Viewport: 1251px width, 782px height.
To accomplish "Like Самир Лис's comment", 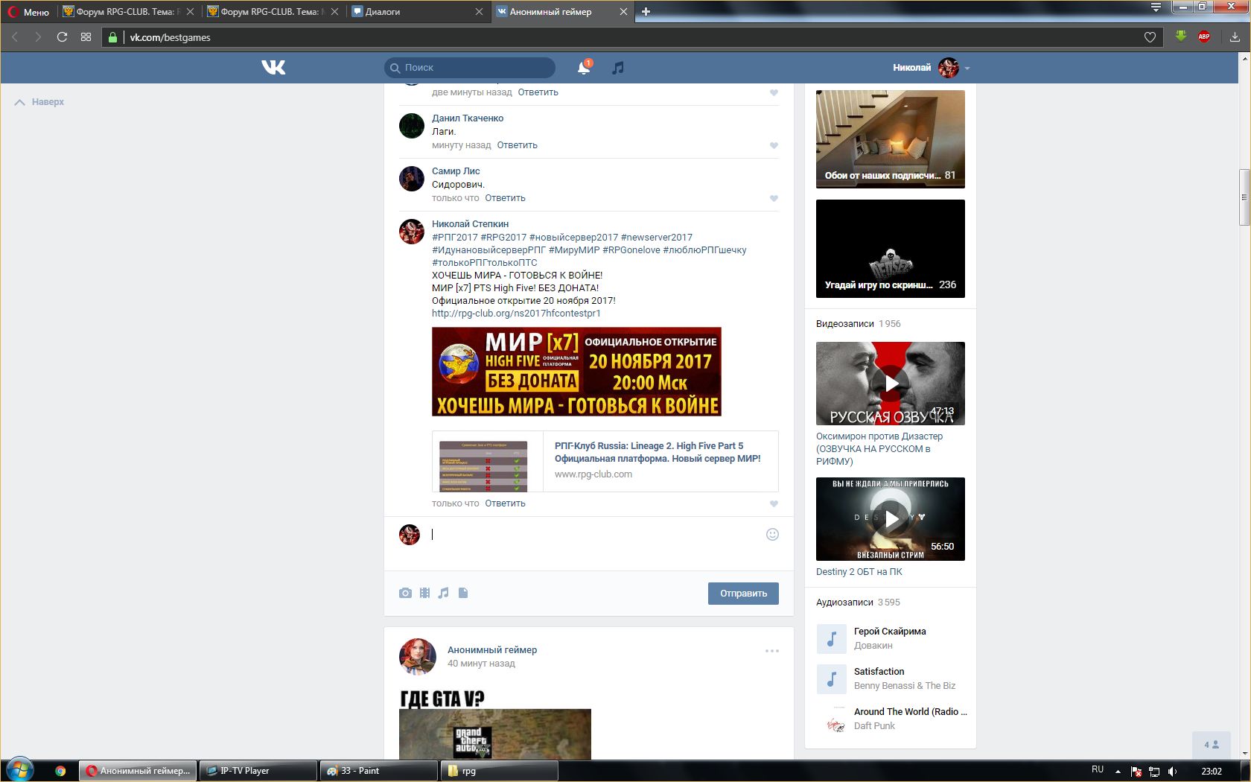I will [774, 199].
